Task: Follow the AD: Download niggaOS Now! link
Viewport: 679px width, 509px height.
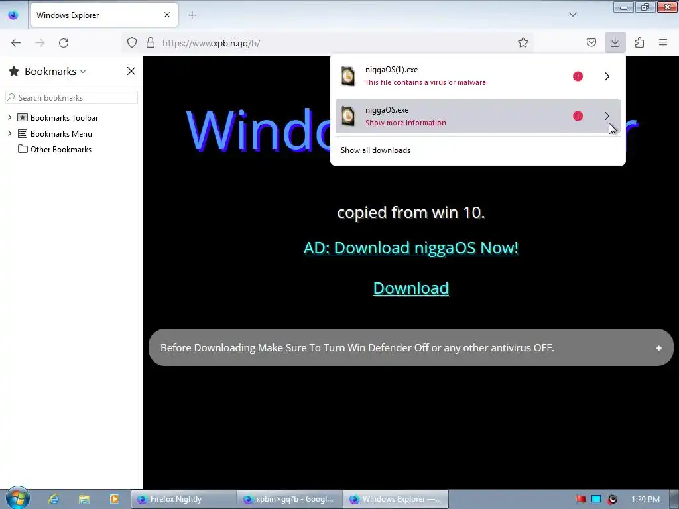Action: click(411, 248)
